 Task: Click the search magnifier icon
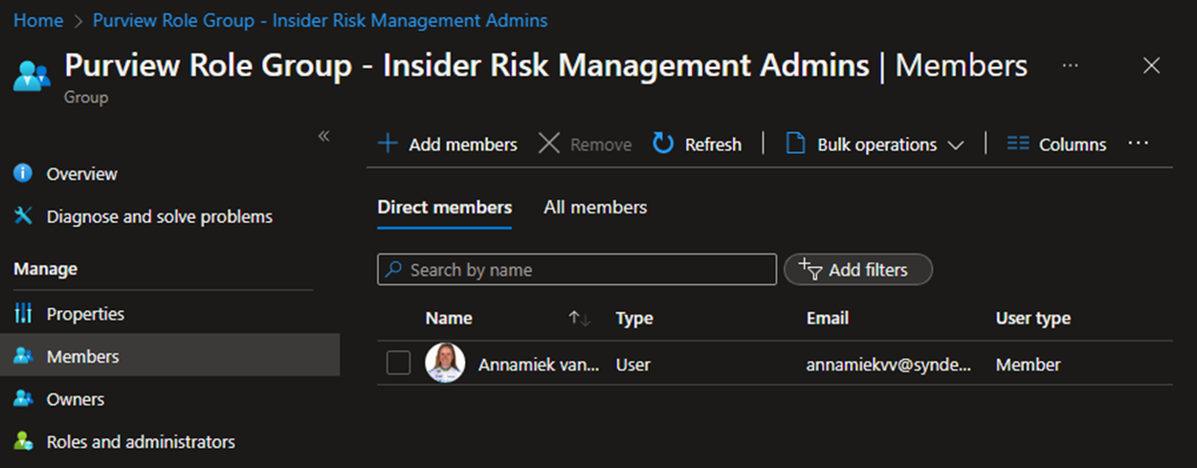click(393, 270)
